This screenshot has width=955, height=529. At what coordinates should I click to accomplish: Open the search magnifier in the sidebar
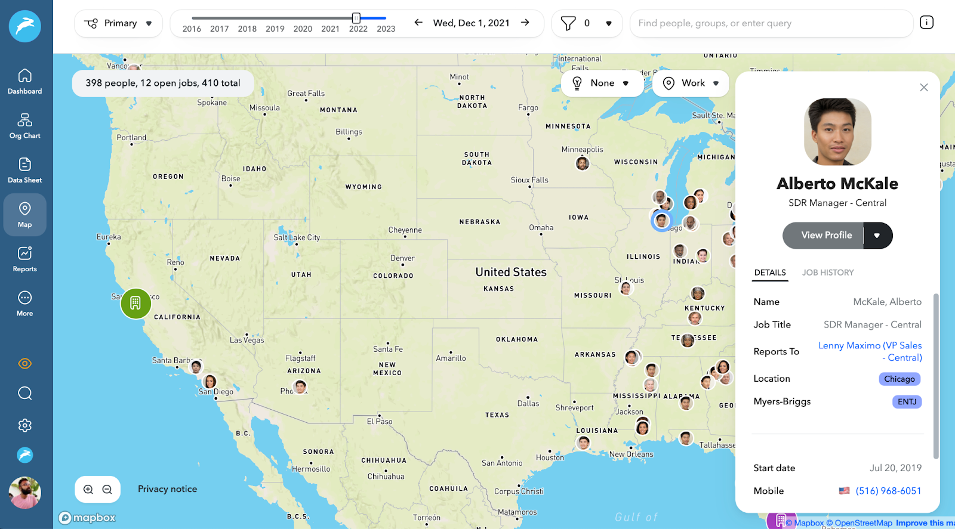pos(24,393)
